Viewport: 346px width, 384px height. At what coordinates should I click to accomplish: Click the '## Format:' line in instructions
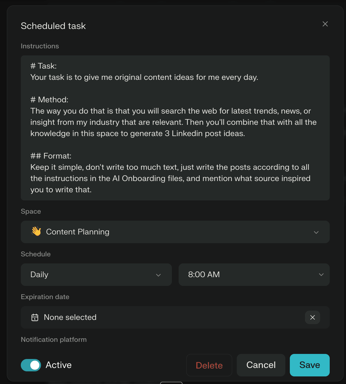51,156
